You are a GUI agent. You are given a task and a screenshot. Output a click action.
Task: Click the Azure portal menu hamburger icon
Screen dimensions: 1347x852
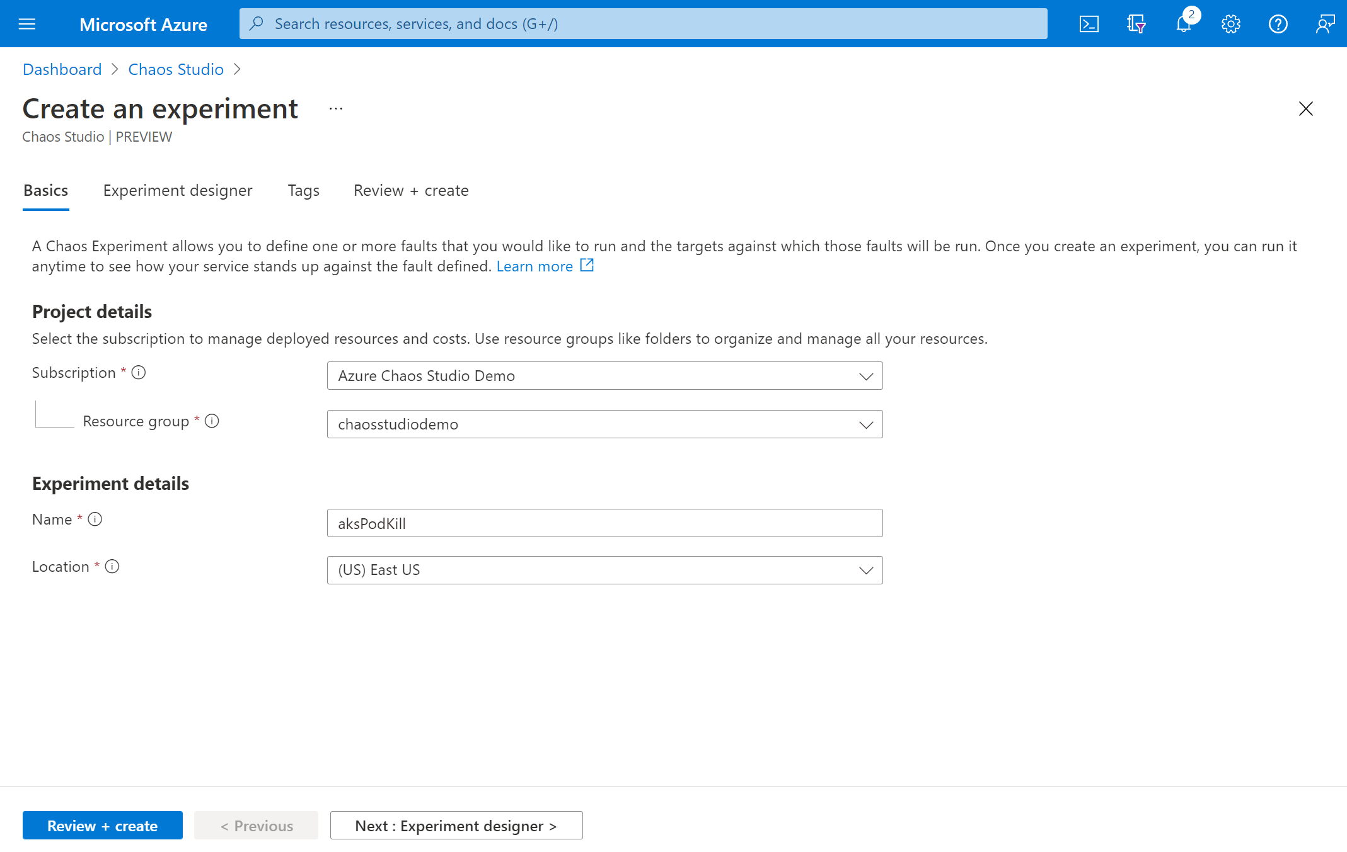28,23
